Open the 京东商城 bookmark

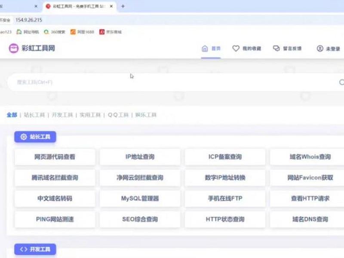click(x=111, y=32)
